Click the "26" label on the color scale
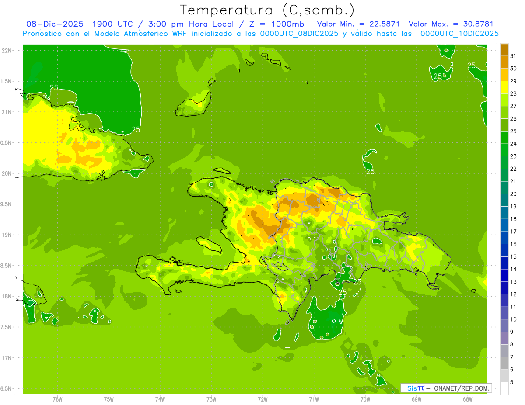 point(514,119)
